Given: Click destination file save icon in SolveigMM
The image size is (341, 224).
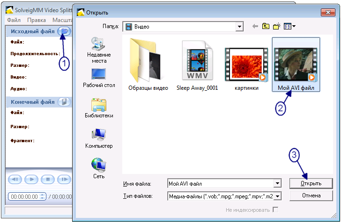Looking at the screenshot, I should tap(64, 102).
